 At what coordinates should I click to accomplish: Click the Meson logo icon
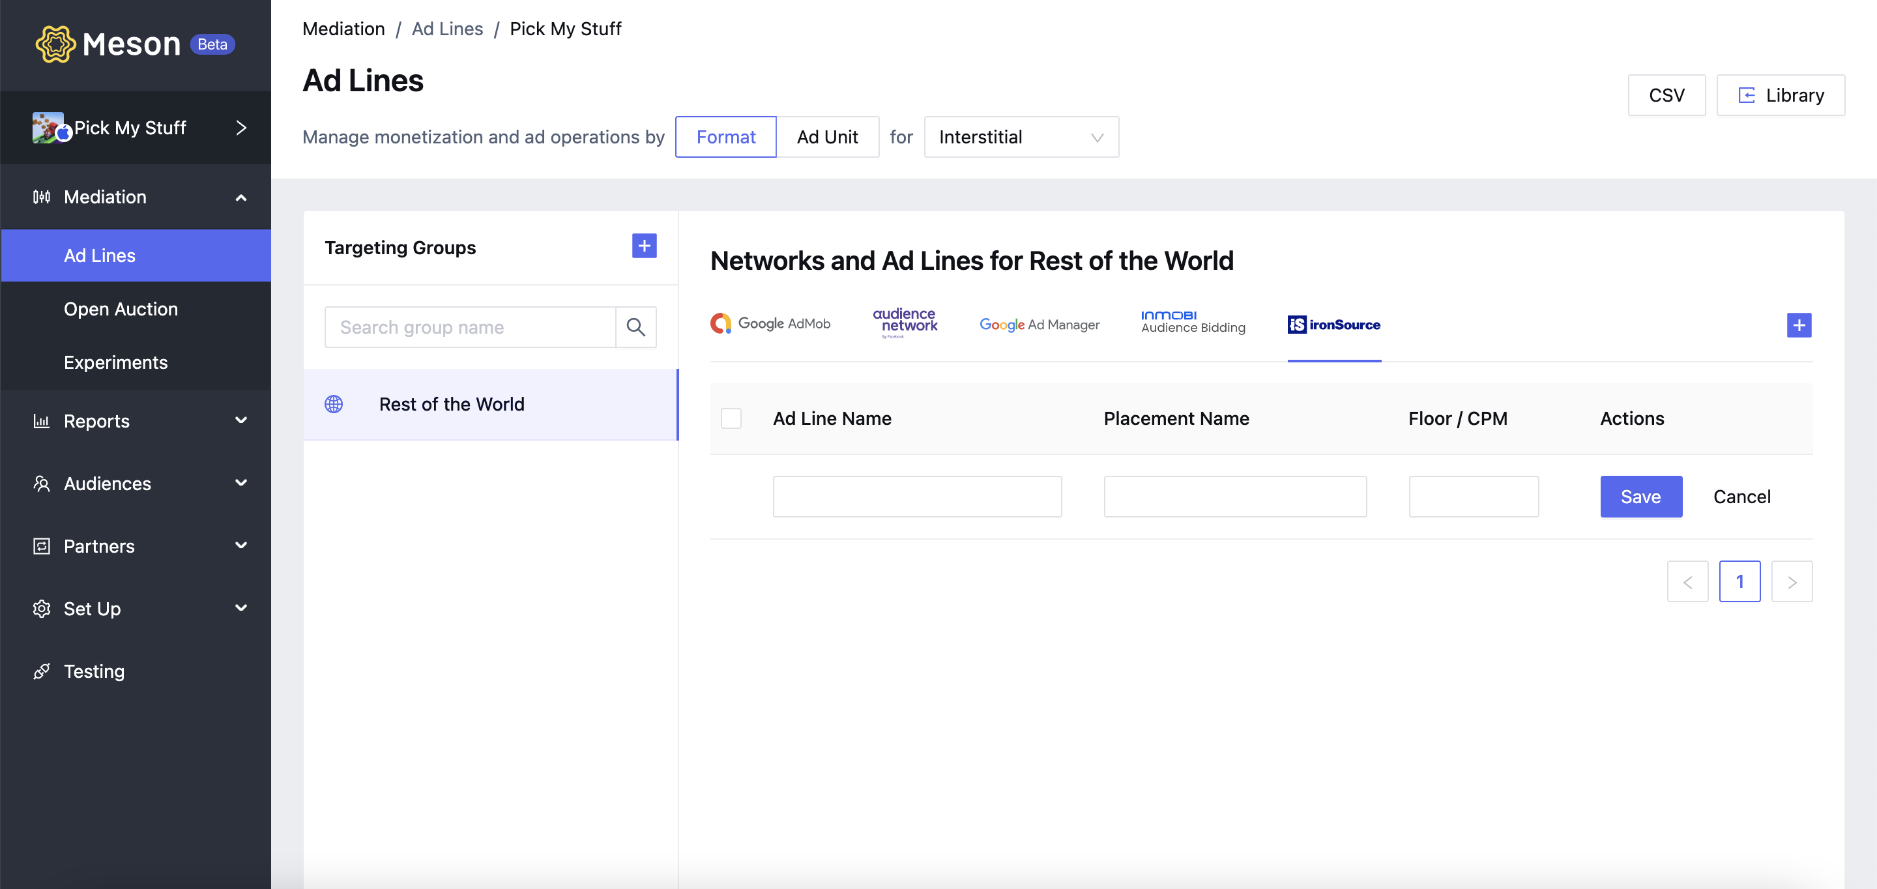click(x=55, y=44)
